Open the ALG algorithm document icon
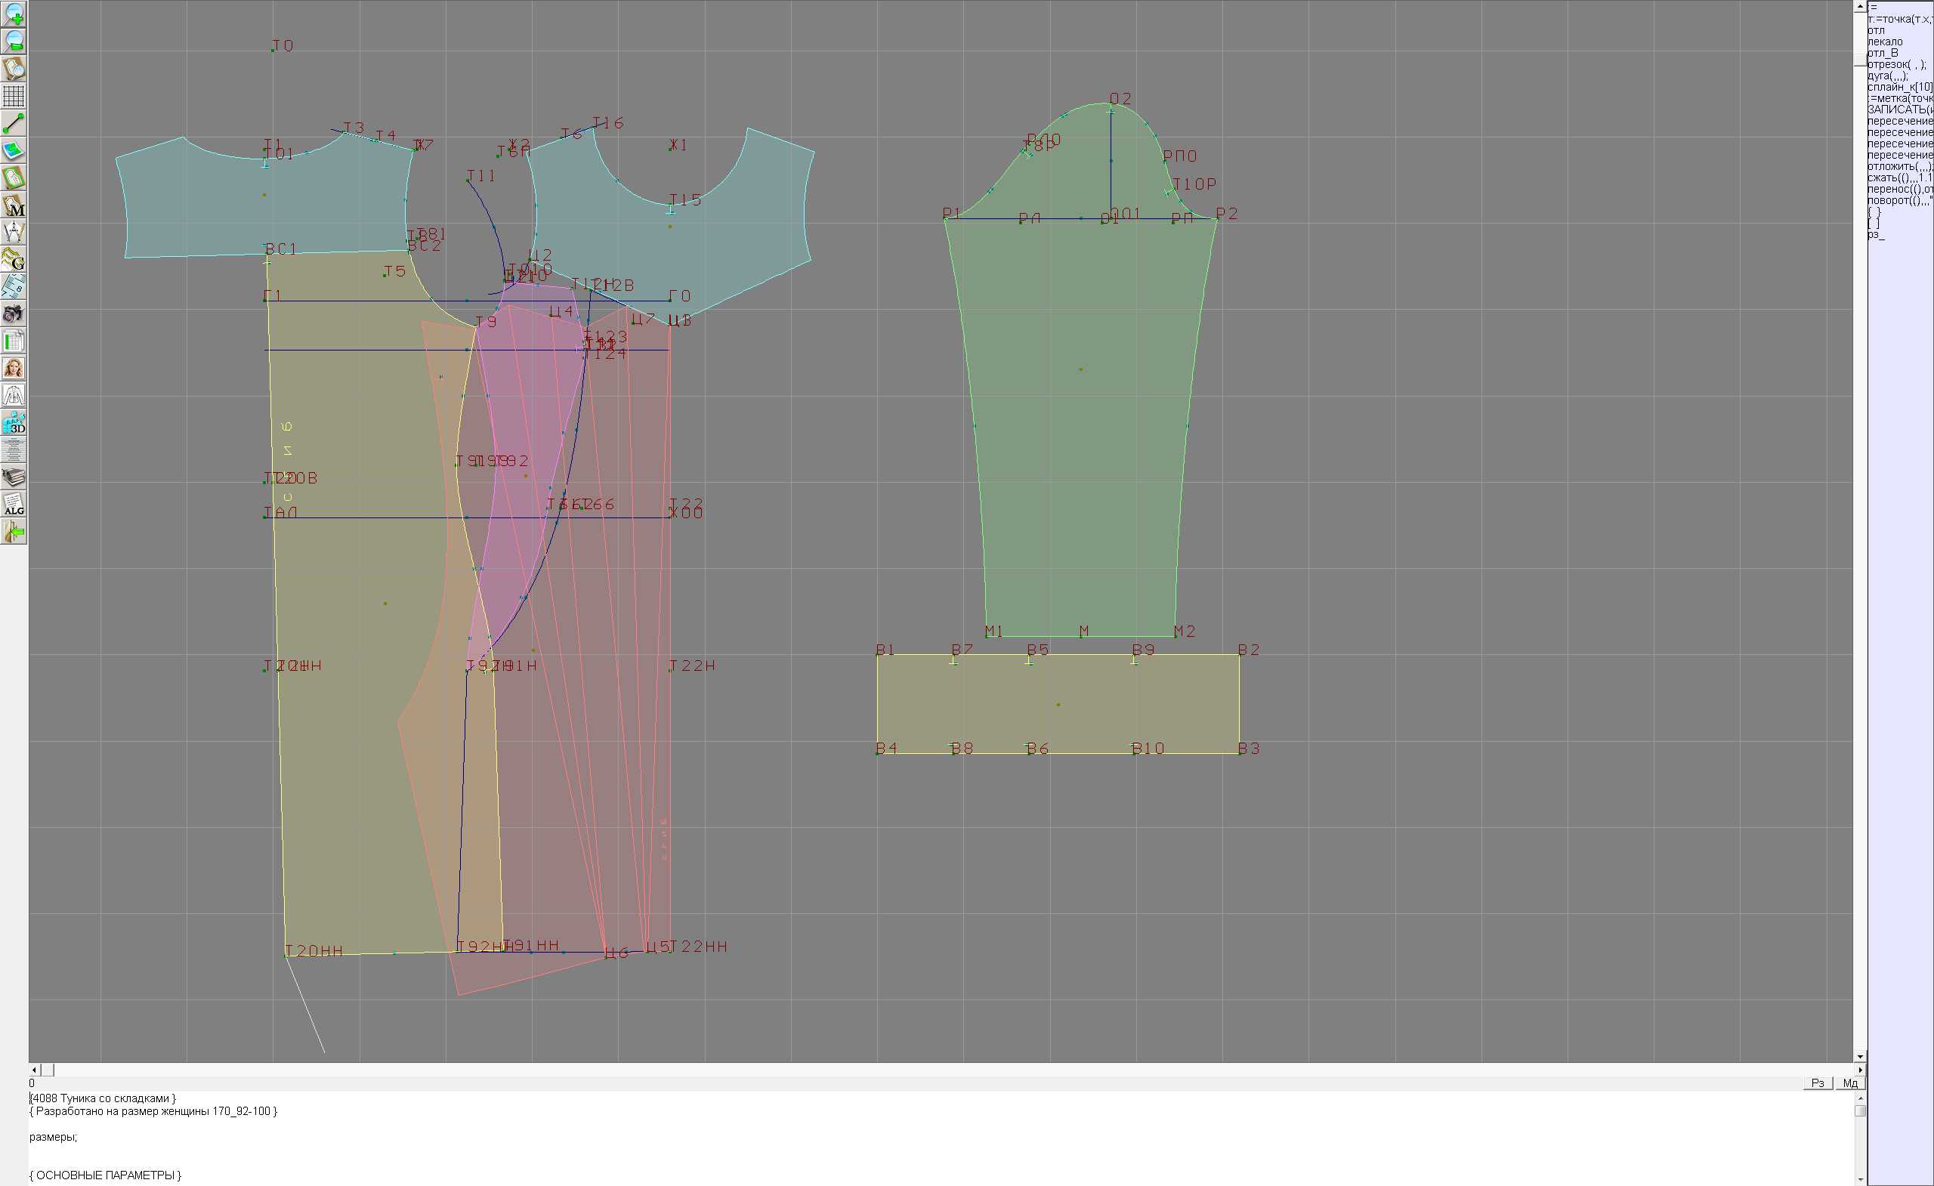 [14, 505]
